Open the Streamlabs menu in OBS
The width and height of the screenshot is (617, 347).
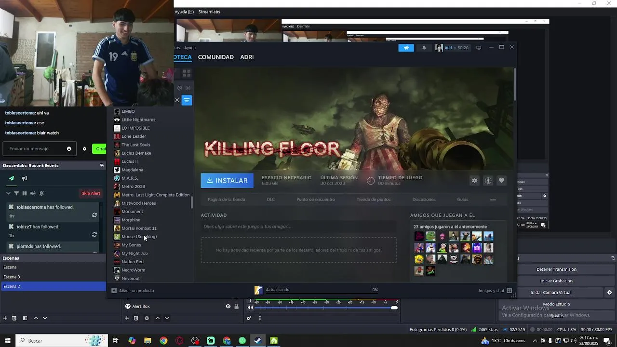coord(209,12)
